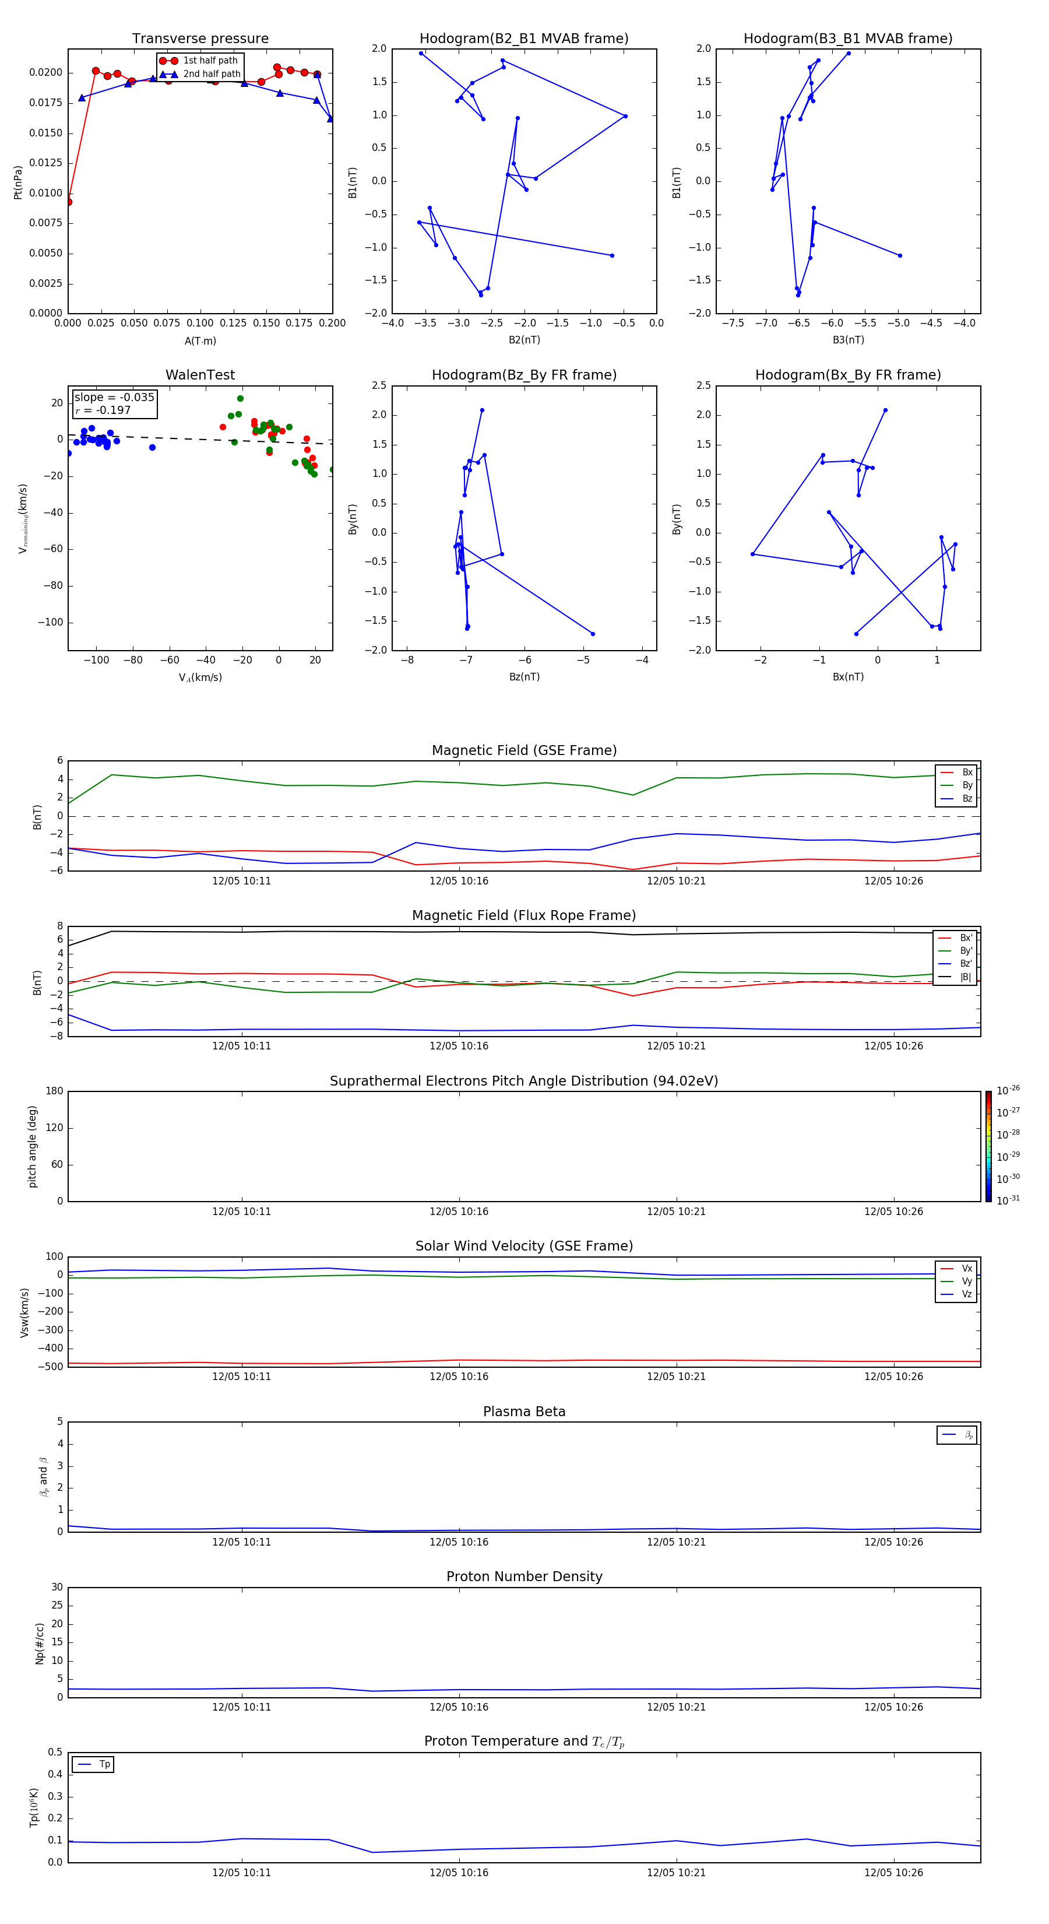This screenshot has width=1049, height=1924.
Task: Click the "Solar Wind Velocity (GSE Frame)" title
Action: pyautogui.click(x=524, y=1247)
